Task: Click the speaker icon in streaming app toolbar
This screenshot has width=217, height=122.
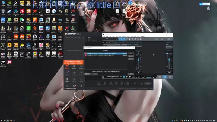Action: 127,83
